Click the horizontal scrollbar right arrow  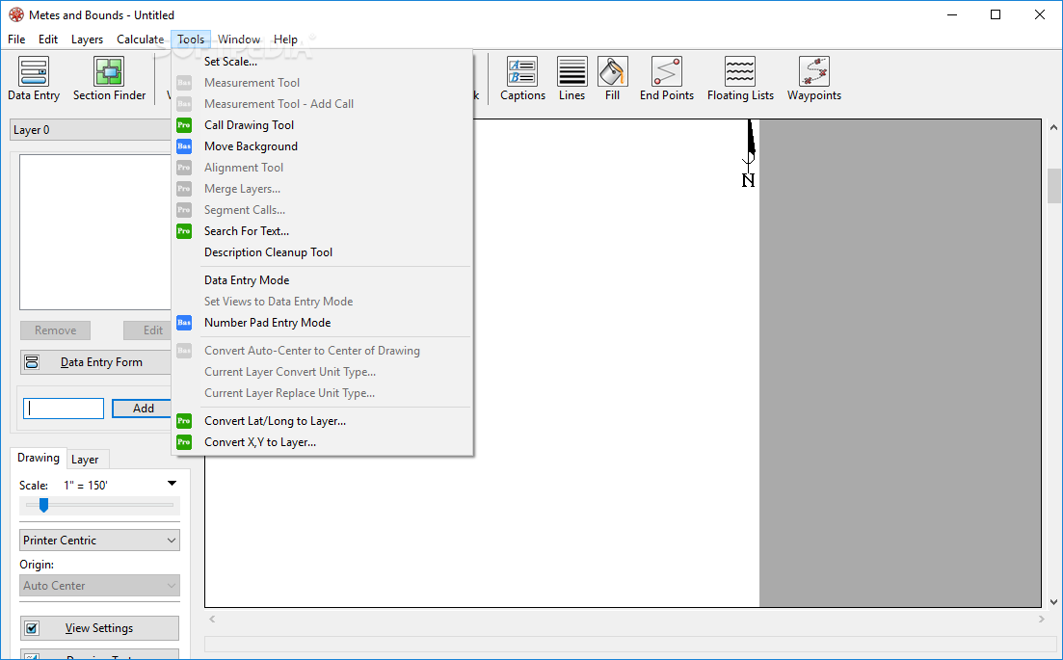[x=1041, y=619]
